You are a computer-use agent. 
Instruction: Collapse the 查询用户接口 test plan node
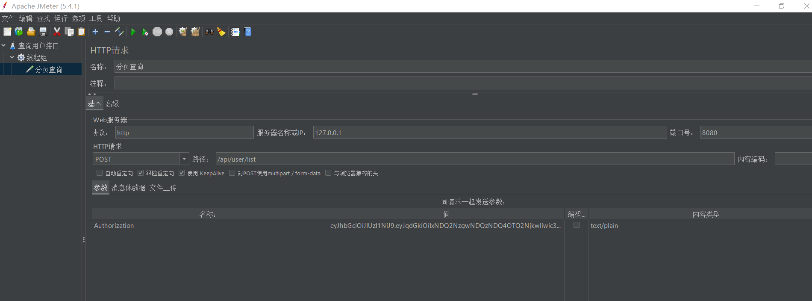pyautogui.click(x=3, y=45)
